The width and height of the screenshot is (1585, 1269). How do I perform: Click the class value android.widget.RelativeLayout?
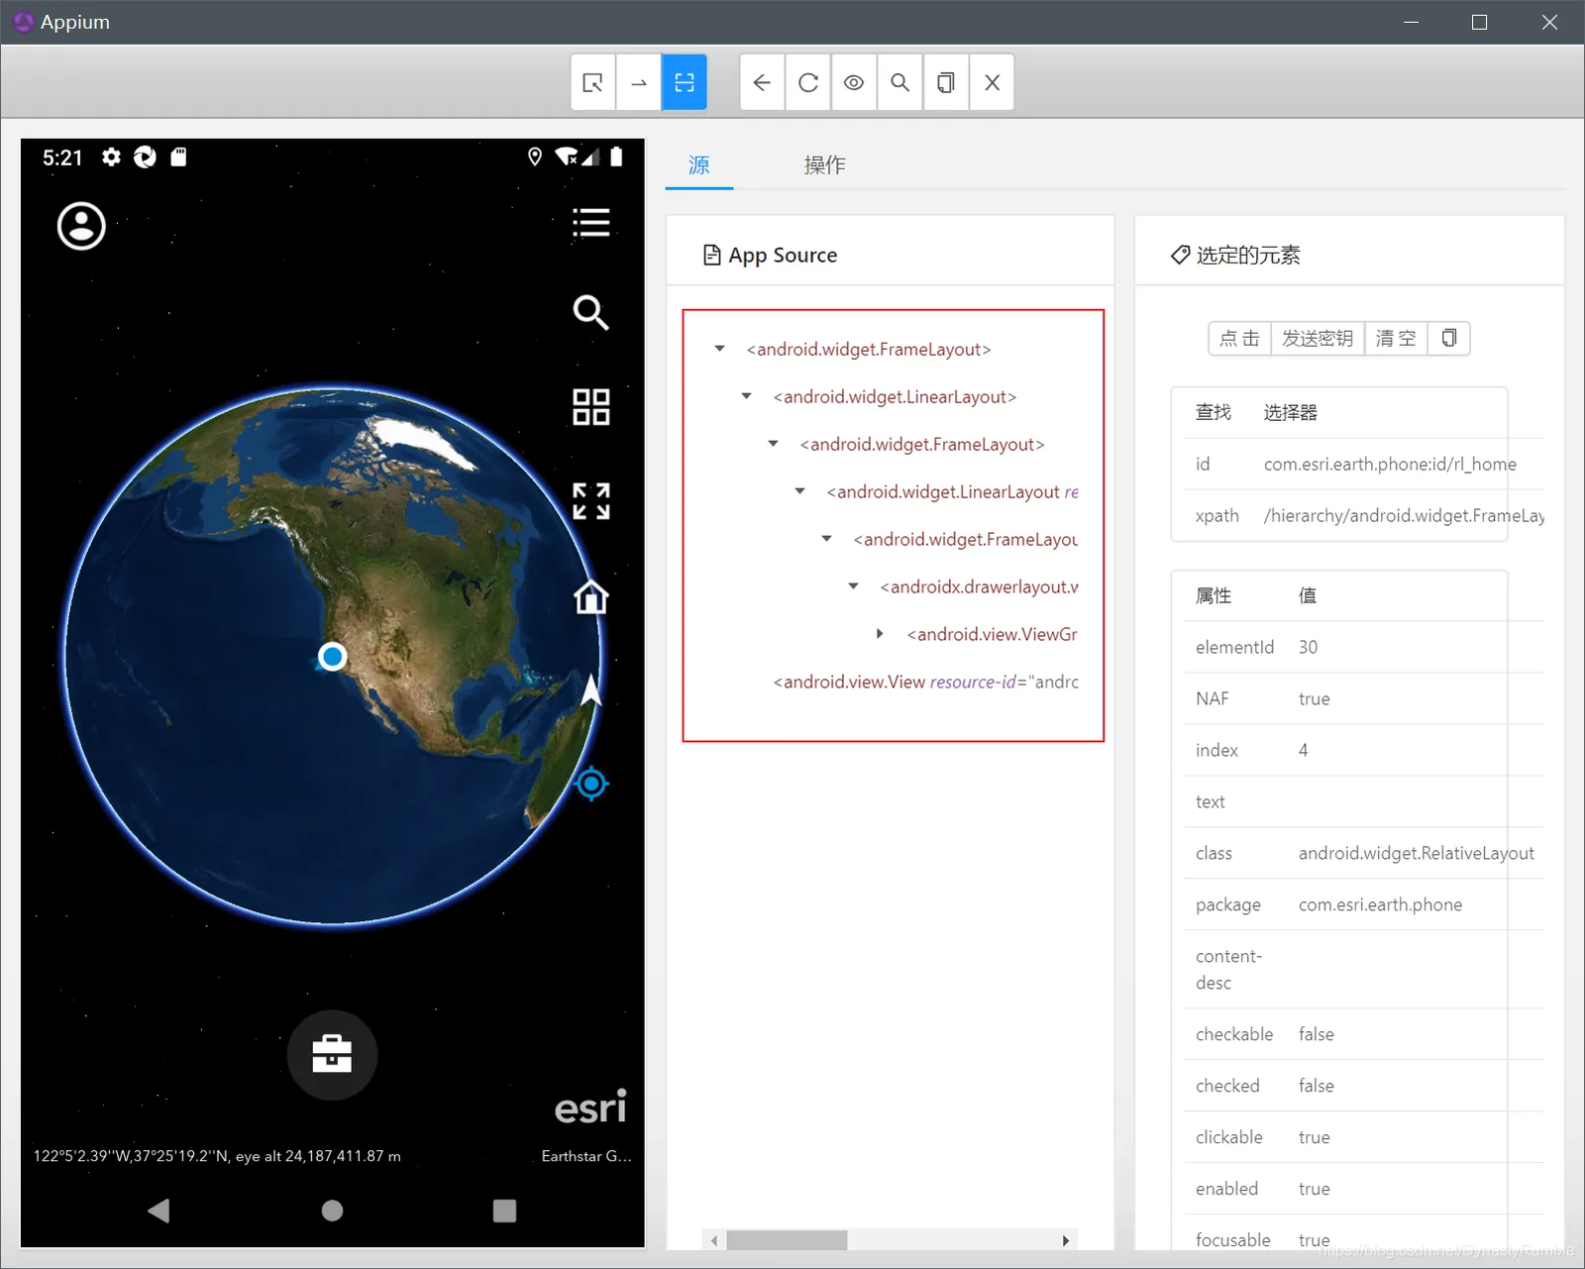tap(1417, 853)
